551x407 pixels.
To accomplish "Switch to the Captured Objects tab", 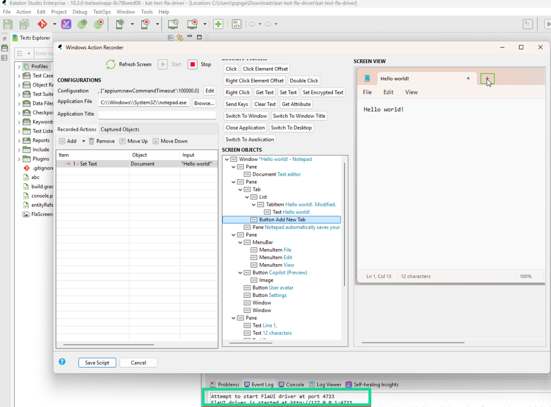I will click(120, 129).
